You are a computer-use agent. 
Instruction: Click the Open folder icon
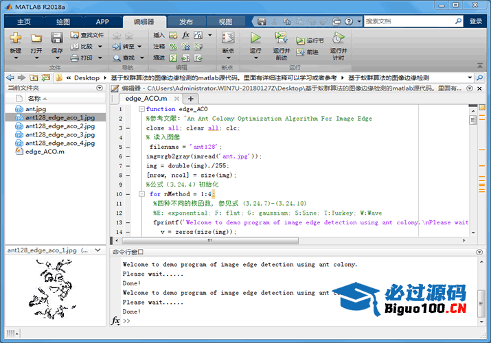pyautogui.click(x=36, y=38)
